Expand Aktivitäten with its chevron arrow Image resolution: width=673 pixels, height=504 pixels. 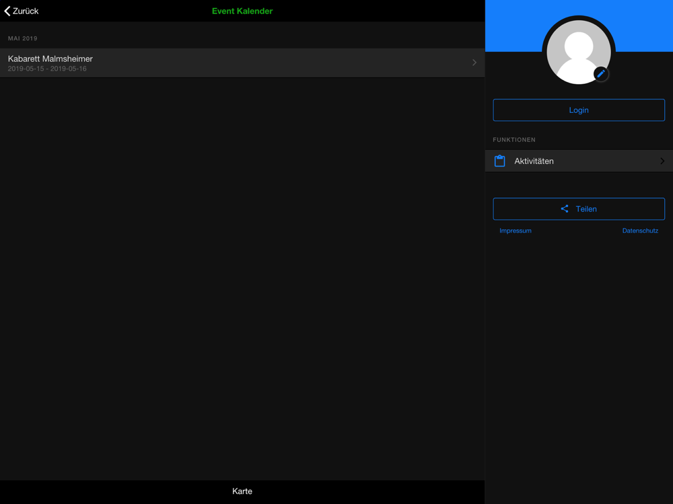pos(662,161)
